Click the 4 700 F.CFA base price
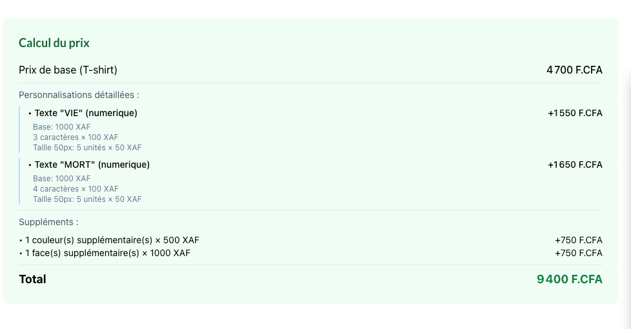631x329 pixels. pos(574,70)
